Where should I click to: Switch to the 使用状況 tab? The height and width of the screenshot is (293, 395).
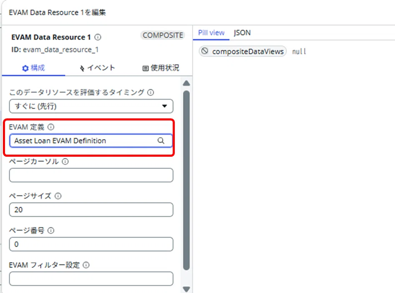coord(161,68)
